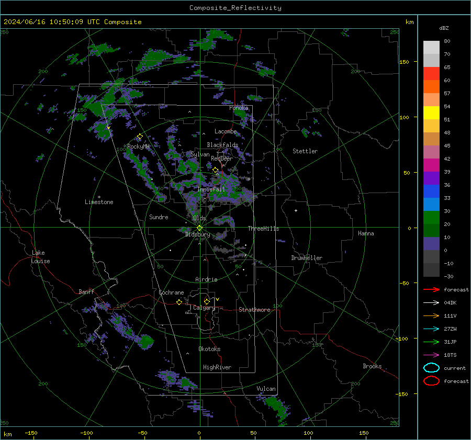
Task: Click the Hanna label
Action: (x=366, y=233)
